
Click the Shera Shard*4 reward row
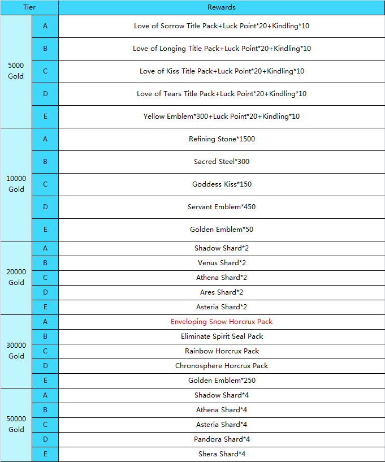222,454
